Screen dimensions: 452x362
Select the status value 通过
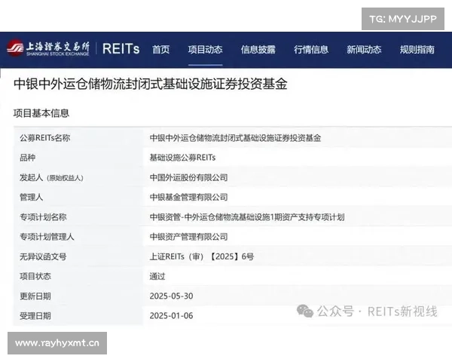click(x=157, y=276)
